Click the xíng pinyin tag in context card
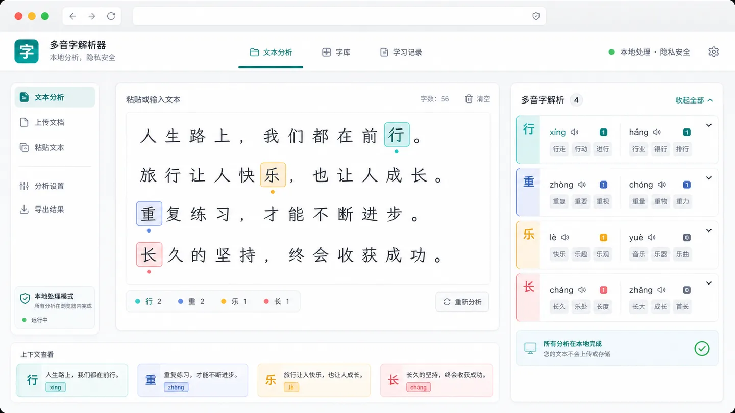The height and width of the screenshot is (413, 735). point(56,388)
